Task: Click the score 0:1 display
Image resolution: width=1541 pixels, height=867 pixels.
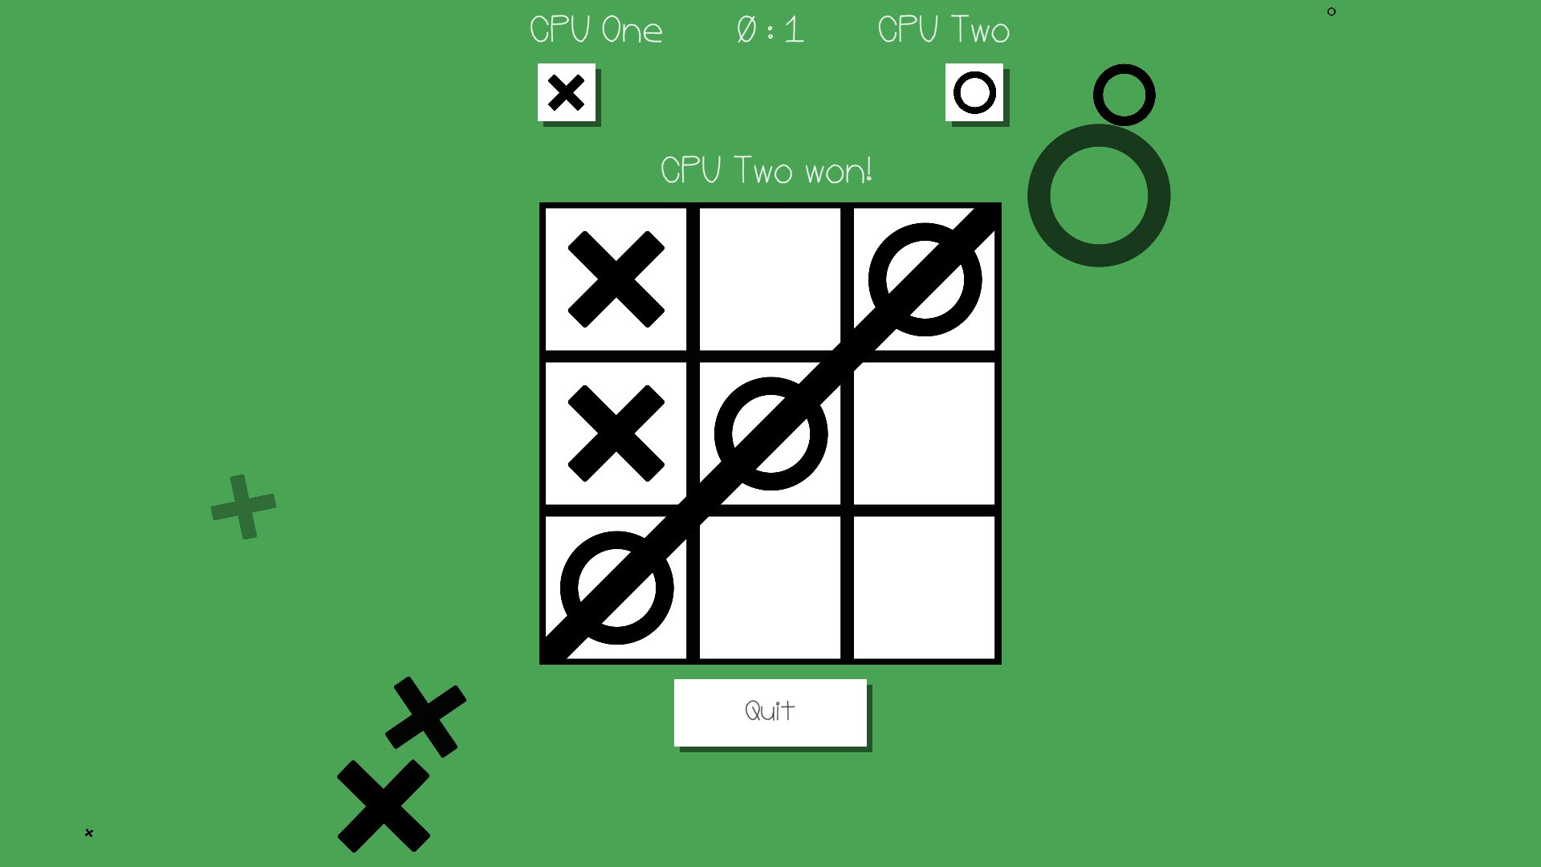Action: [770, 30]
